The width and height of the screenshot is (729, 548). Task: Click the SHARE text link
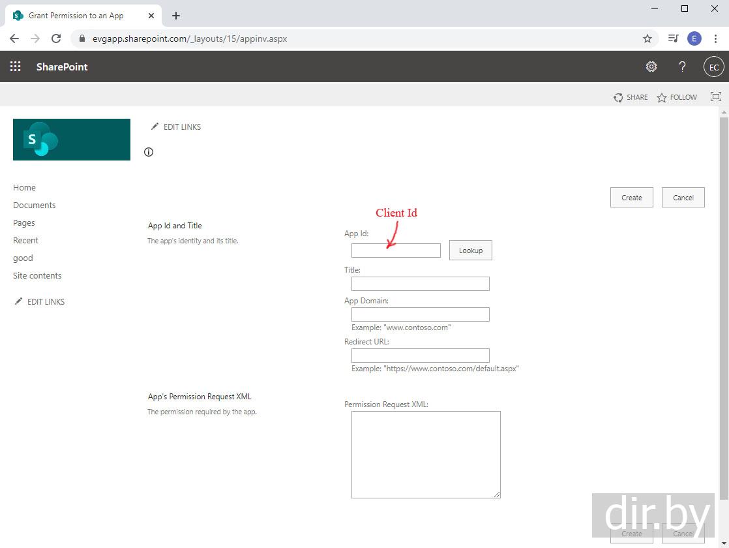click(x=637, y=97)
